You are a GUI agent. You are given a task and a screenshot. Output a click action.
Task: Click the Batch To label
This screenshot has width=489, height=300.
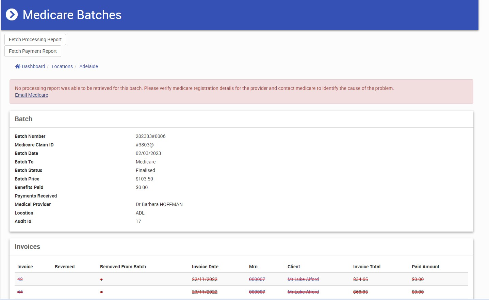coord(24,162)
